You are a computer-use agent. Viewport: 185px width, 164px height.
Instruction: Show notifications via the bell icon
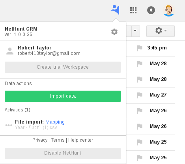pos(151,10)
